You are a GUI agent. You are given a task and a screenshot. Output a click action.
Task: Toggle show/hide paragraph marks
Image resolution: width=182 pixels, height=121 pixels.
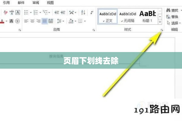(92, 12)
